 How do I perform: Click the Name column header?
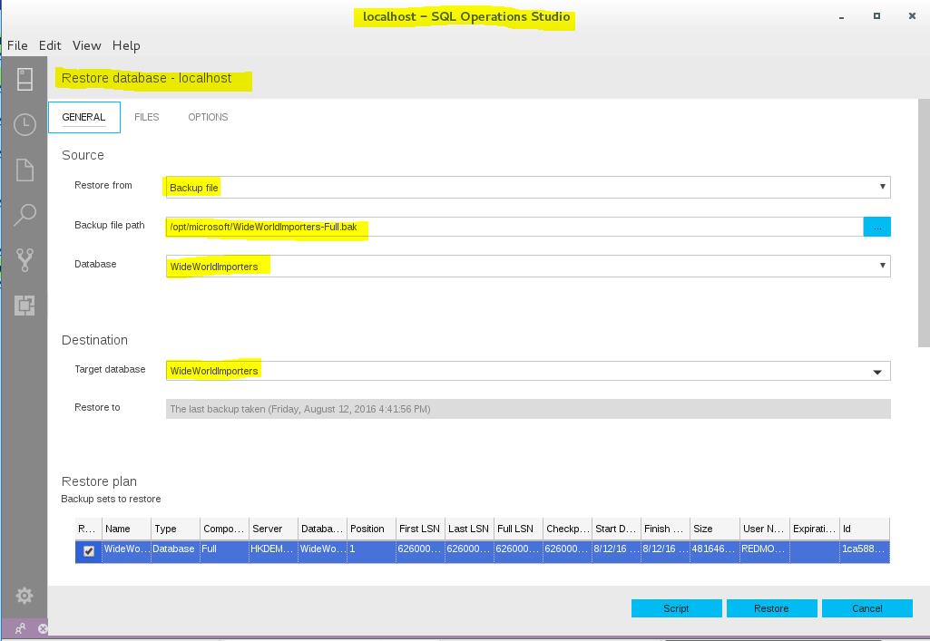pyautogui.click(x=126, y=529)
